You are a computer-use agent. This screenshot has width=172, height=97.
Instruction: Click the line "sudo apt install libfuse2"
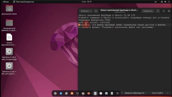(x=94, y=22)
